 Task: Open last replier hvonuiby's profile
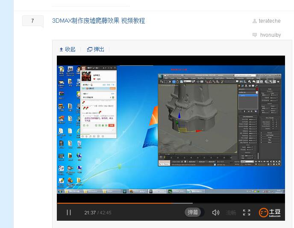[270, 35]
